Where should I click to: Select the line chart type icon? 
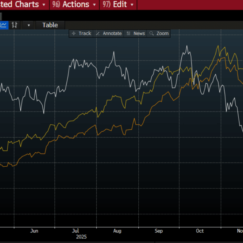[x=4, y=25]
